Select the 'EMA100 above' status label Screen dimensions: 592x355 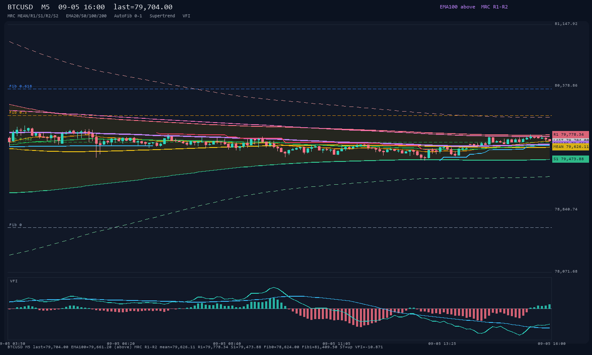coord(458,7)
